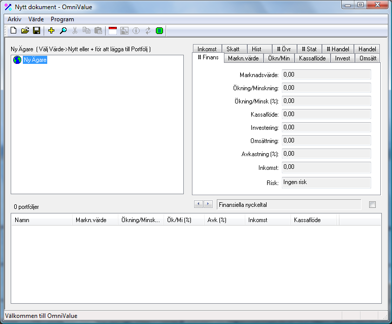Sort by the Kassaflöde column header in the table
Screen dimensions: 392x324
pyautogui.click(x=313, y=220)
